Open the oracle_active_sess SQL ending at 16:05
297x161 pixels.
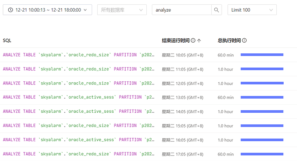(x=79, y=140)
